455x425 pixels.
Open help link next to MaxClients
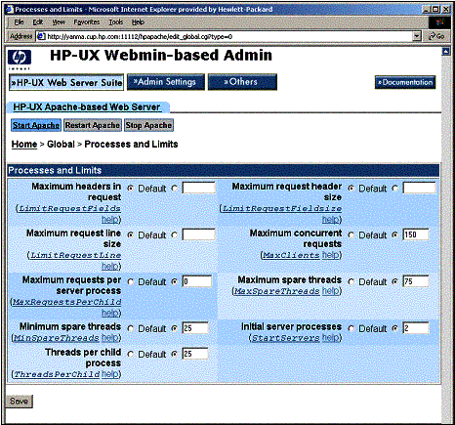pyautogui.click(x=330, y=255)
